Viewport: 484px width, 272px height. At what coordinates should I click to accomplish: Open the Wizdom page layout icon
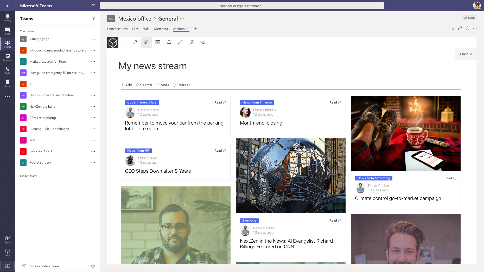[158, 42]
